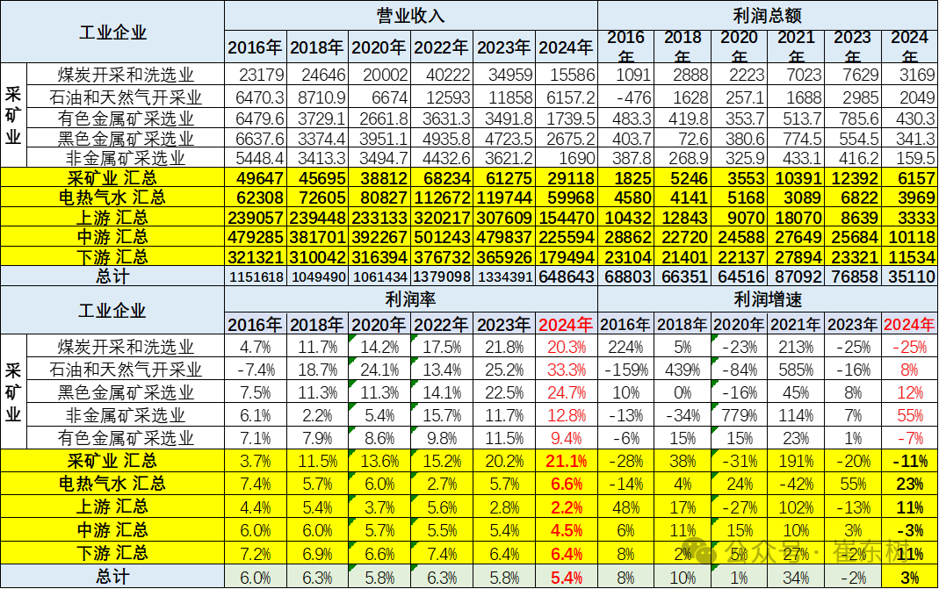Click the 利润率 section header
Viewport: 939px width, 589px height.
pyautogui.click(x=410, y=300)
